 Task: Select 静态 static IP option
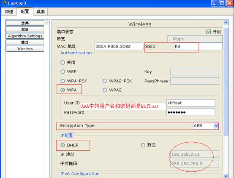coord(143,145)
